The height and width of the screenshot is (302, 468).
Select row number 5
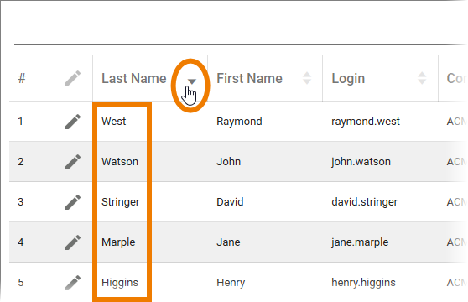21,283
